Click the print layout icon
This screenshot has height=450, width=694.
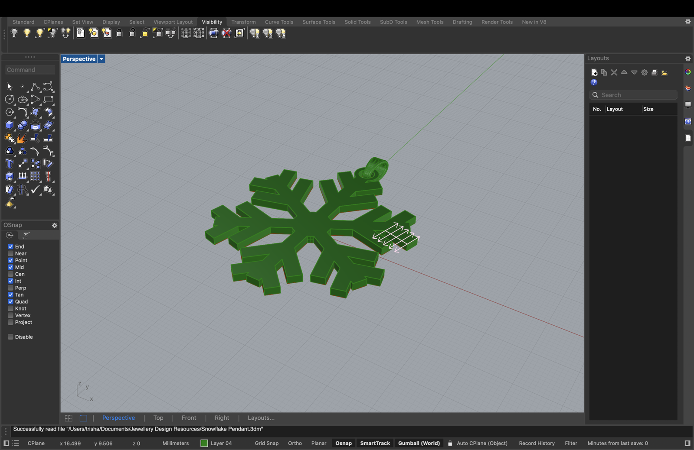coord(654,72)
